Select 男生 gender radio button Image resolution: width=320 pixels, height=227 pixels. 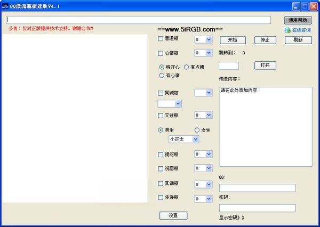161,130
